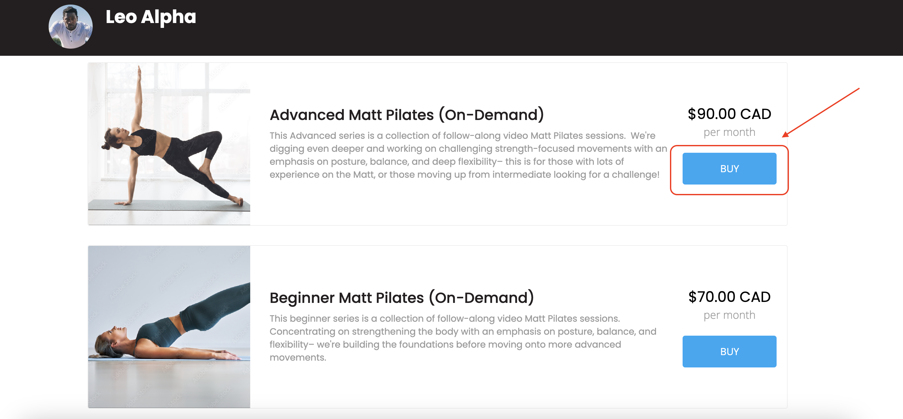Click the red arrow annotation
The width and height of the screenshot is (903, 419).
click(x=820, y=112)
